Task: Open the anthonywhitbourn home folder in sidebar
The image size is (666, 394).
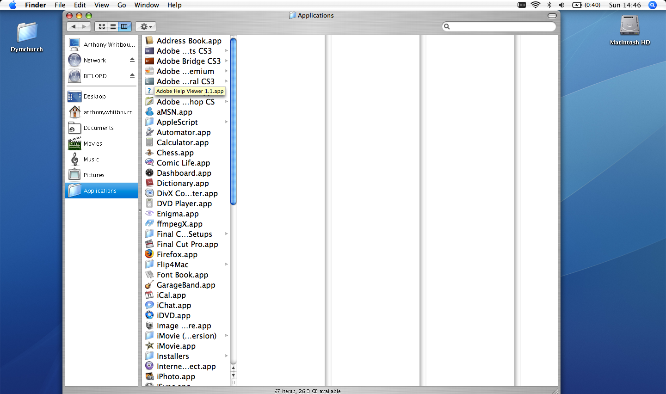Action: 102,112
